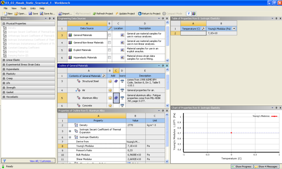Open the Young's Modulus (Pa) unit dropdown

(x=234, y=29)
